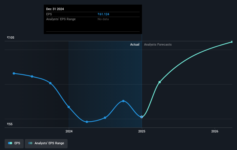Click the Actual label

(x=135, y=44)
